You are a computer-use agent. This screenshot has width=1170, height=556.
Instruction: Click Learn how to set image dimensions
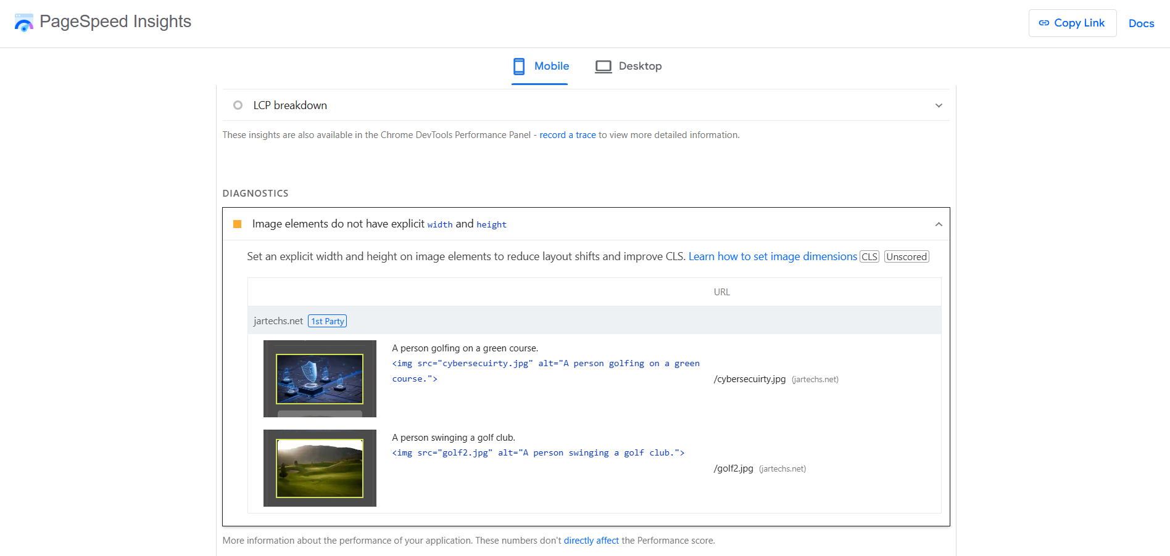pyautogui.click(x=773, y=256)
